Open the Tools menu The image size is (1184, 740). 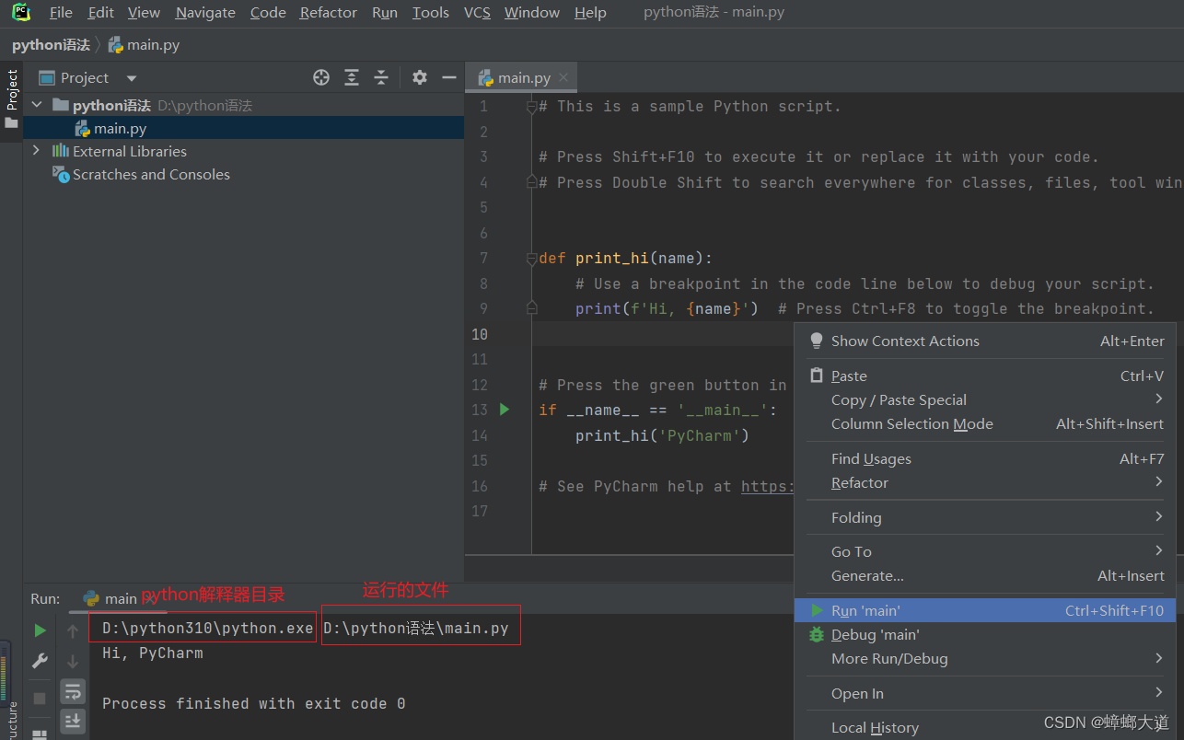tap(430, 13)
